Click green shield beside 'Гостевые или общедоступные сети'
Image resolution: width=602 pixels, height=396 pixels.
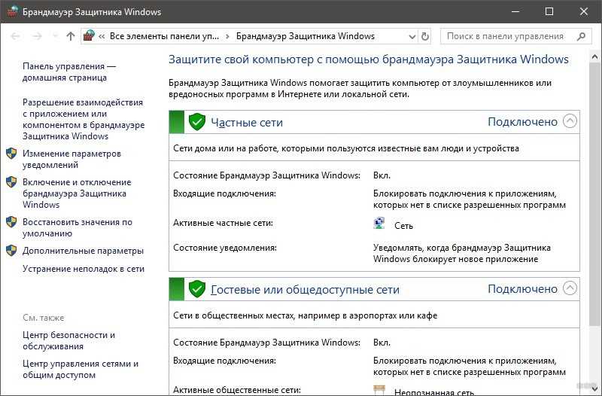pyautogui.click(x=197, y=289)
